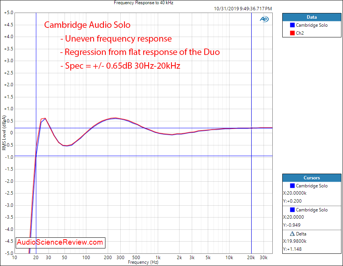
Task: Select the Cambridge Solo label in the Data legend
Action: (x=312, y=25)
